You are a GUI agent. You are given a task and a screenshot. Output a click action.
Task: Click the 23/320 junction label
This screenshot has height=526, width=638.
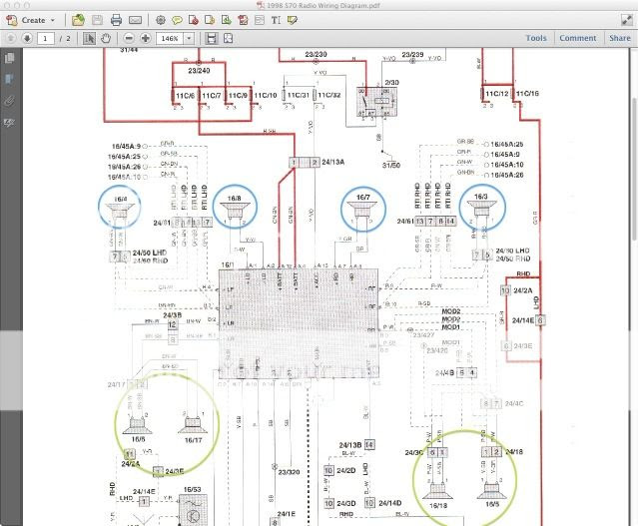289,472
